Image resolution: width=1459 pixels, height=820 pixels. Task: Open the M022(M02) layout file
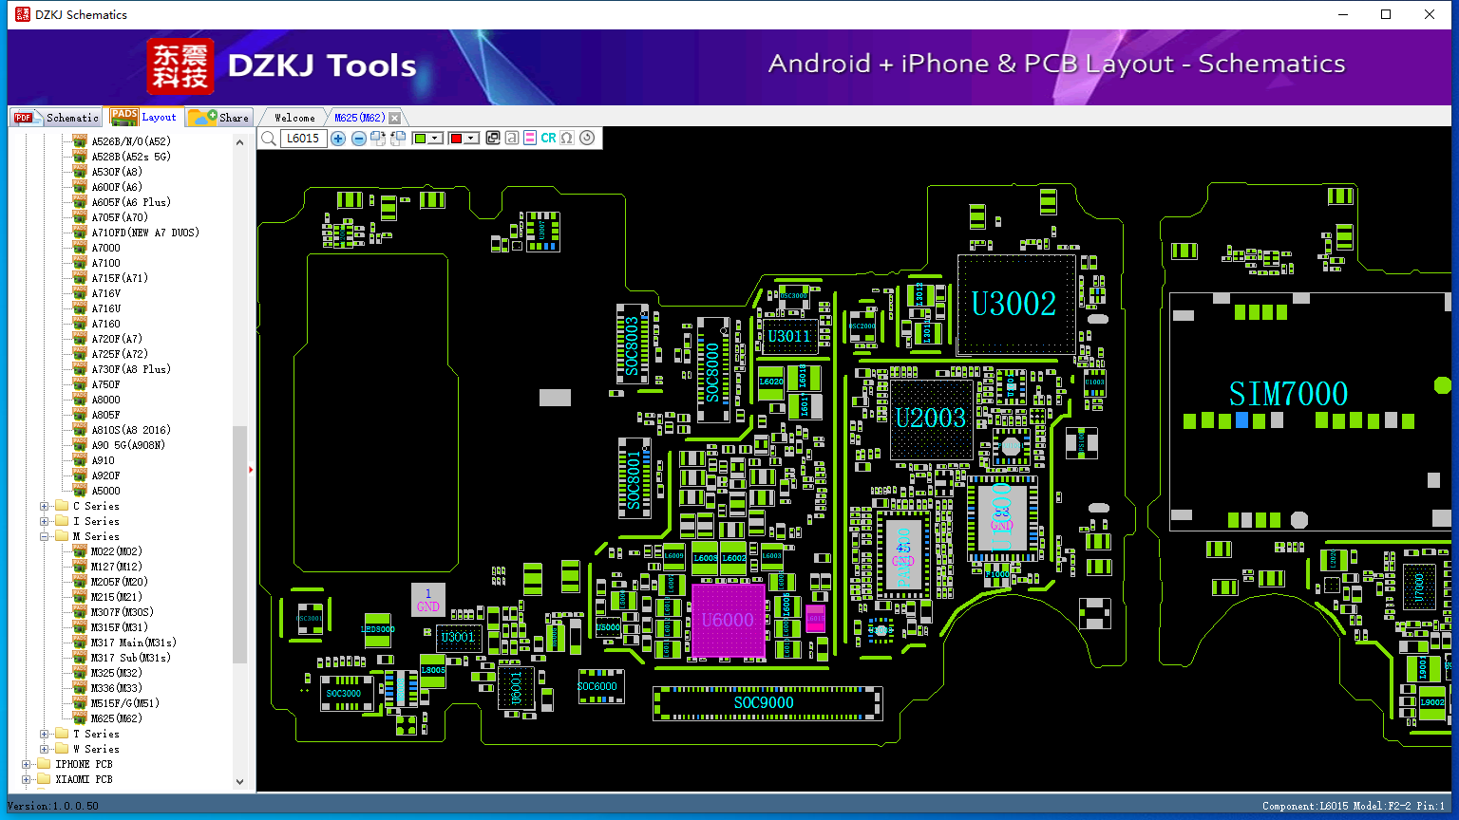116,551
